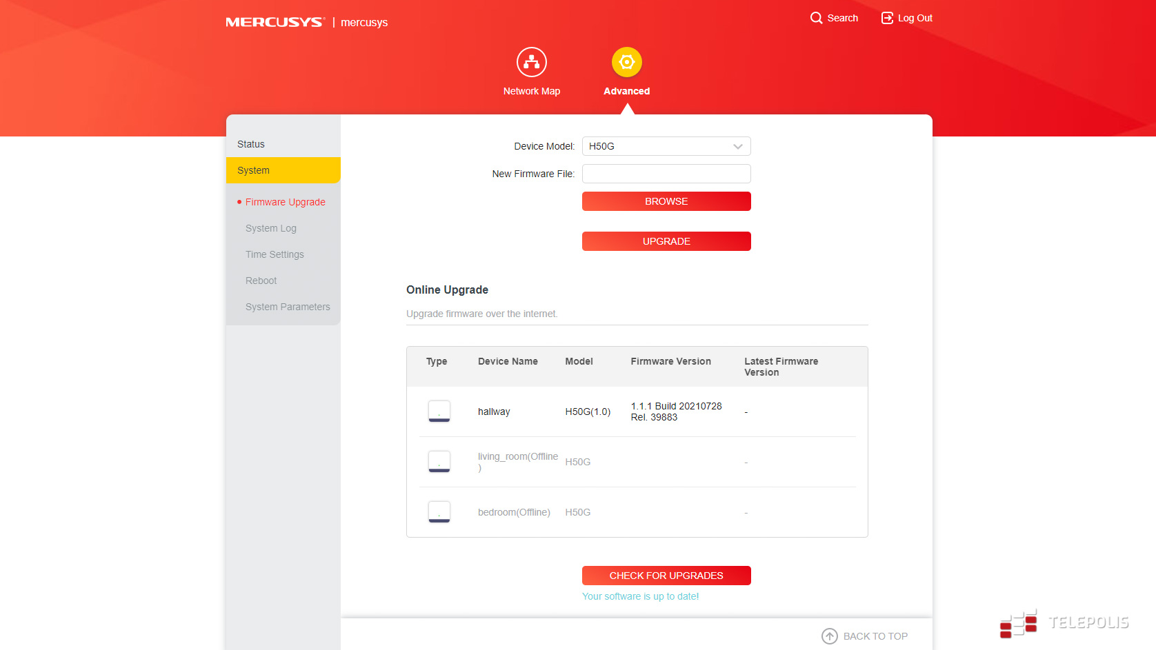The height and width of the screenshot is (650, 1156).
Task: Open the Reboot page
Action: click(x=261, y=281)
